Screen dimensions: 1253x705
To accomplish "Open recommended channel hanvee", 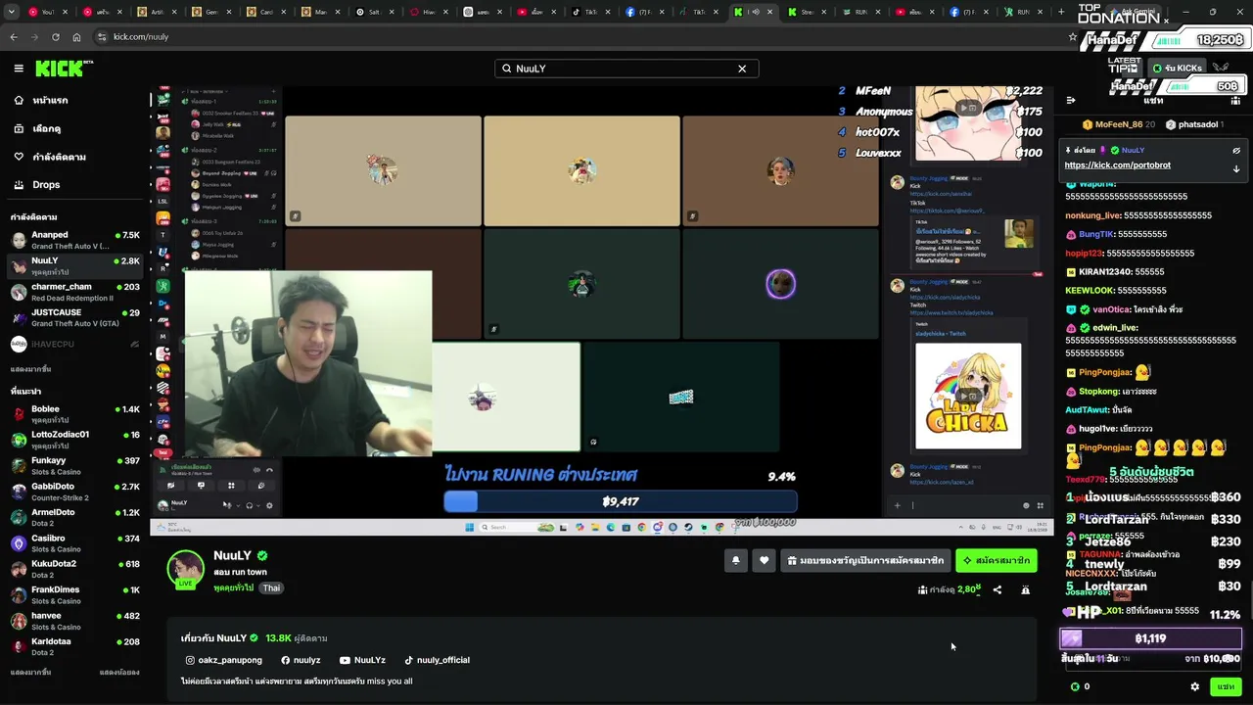I will (74, 621).
